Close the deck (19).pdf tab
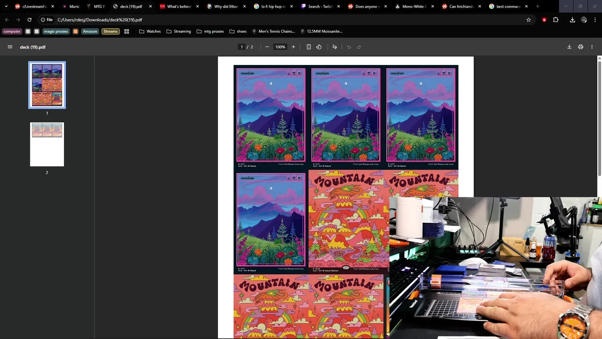This screenshot has height=339, width=602. [x=150, y=7]
